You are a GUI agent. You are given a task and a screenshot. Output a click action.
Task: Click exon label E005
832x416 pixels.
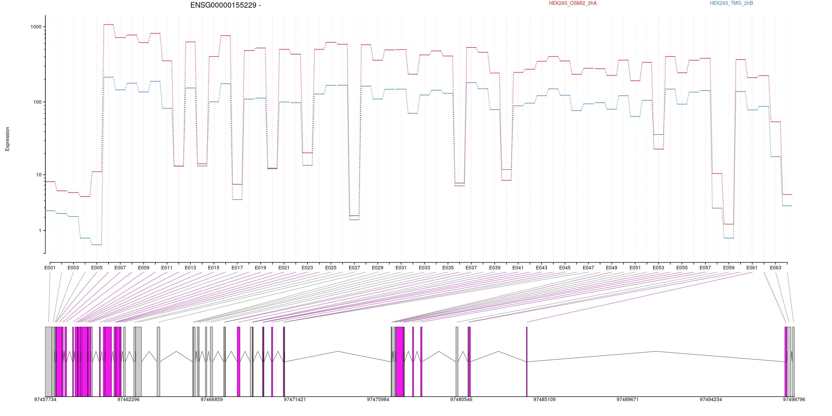97,268
